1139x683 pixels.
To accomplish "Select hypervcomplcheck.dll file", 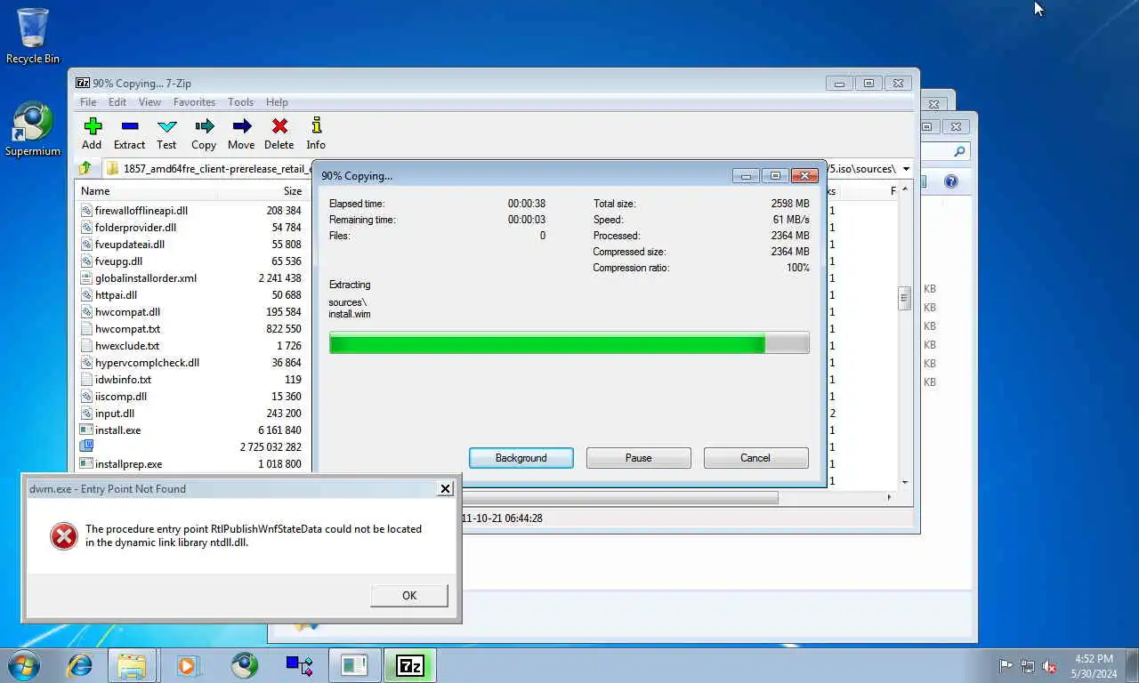I will pos(147,363).
